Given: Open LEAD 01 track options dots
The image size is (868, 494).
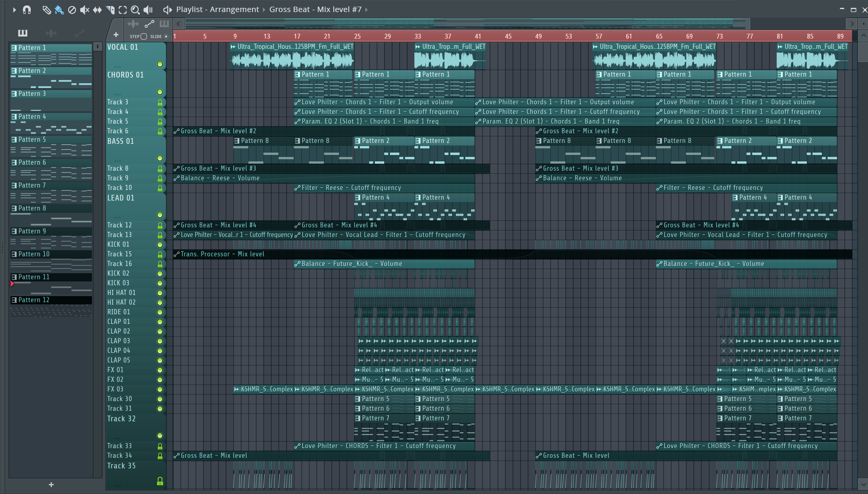Looking at the screenshot, I should point(117,217).
